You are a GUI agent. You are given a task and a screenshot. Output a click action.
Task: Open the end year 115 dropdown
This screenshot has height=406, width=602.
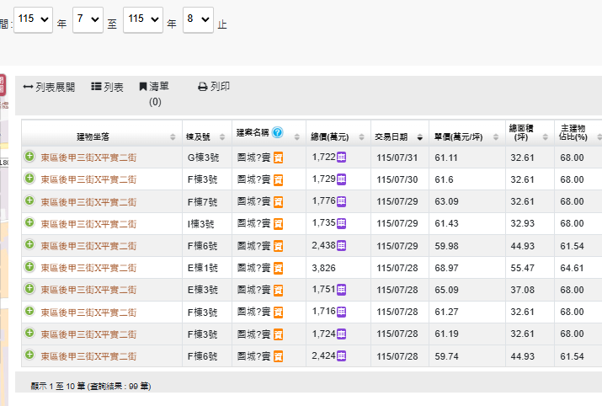coord(143,19)
